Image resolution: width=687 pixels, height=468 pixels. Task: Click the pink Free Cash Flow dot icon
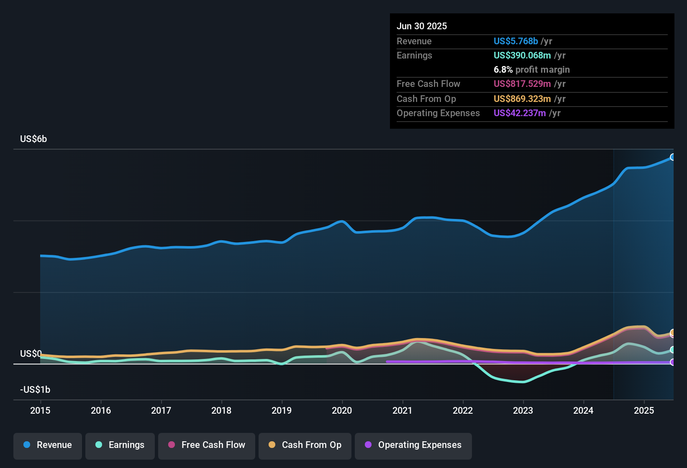(171, 445)
